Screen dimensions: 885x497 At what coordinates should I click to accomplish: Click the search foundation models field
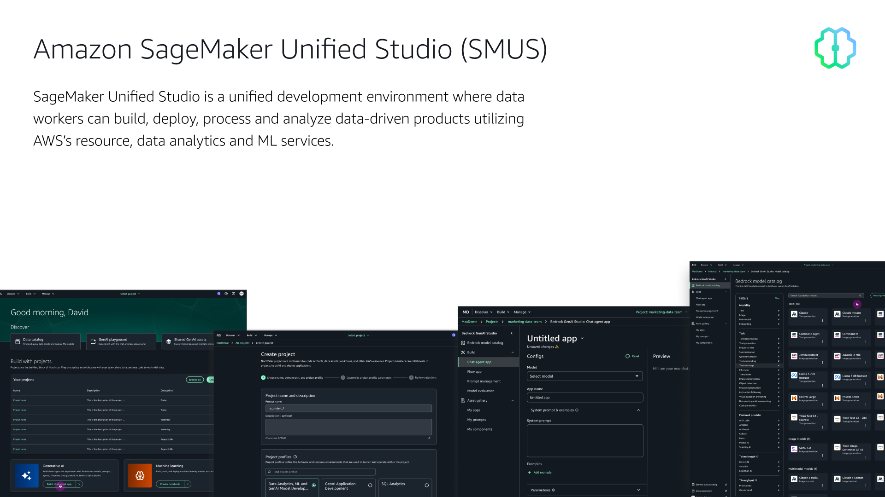pos(825,295)
